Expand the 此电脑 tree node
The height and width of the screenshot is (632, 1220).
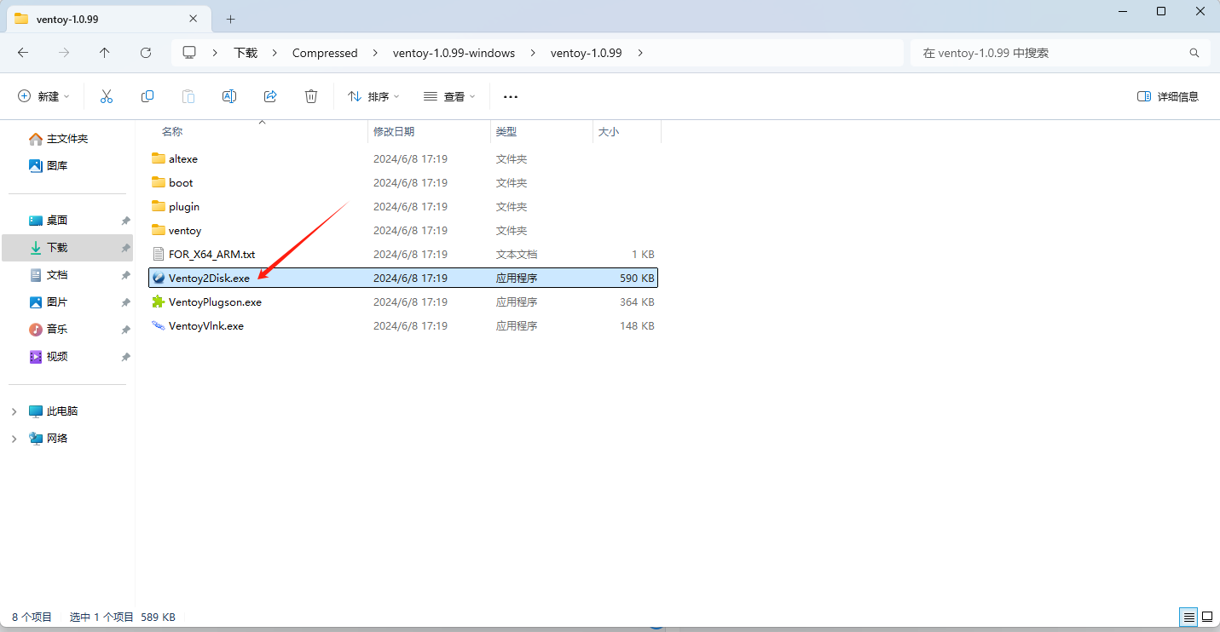coord(14,411)
